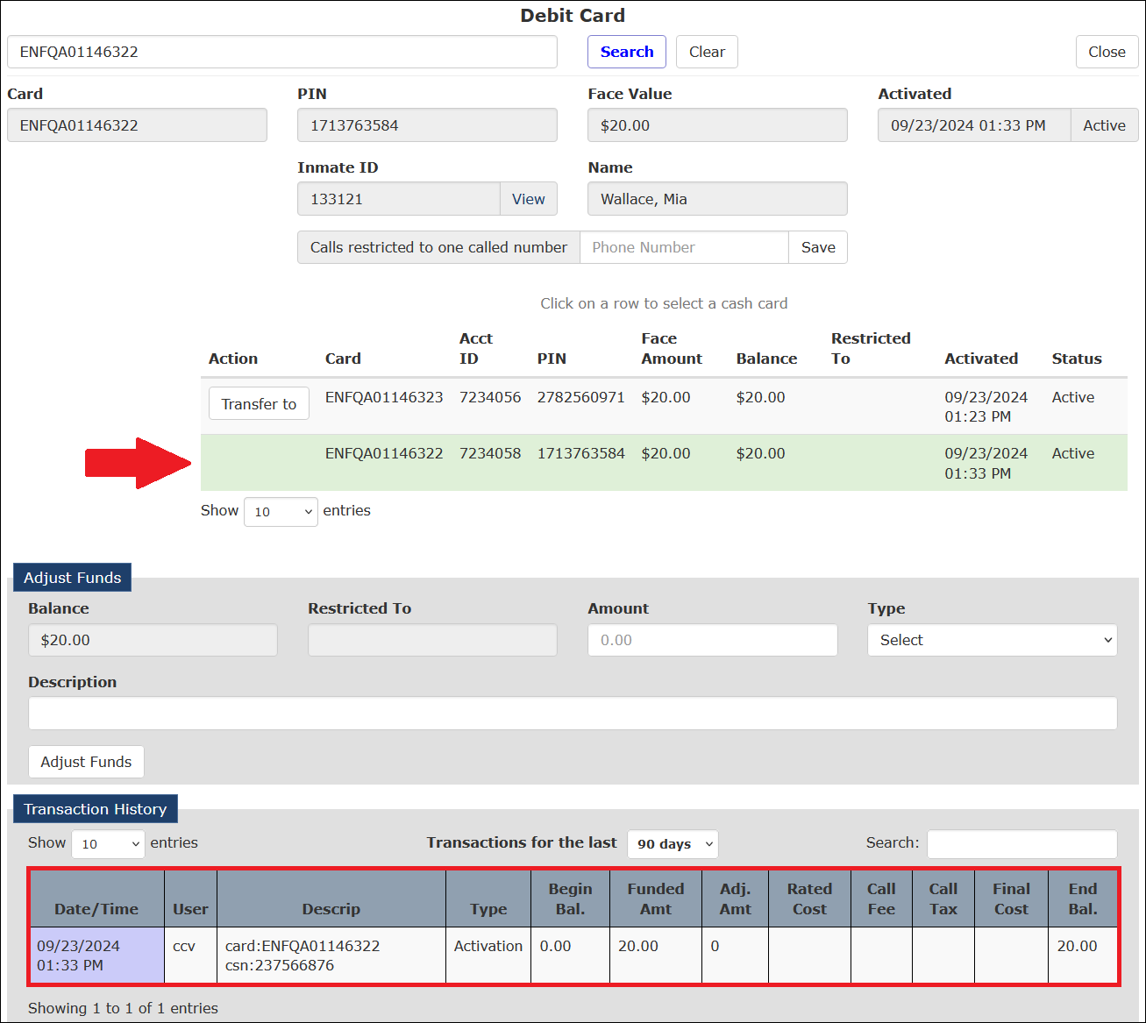1146x1023 pixels.
Task: Click the Phone Number input field
Action: (684, 247)
